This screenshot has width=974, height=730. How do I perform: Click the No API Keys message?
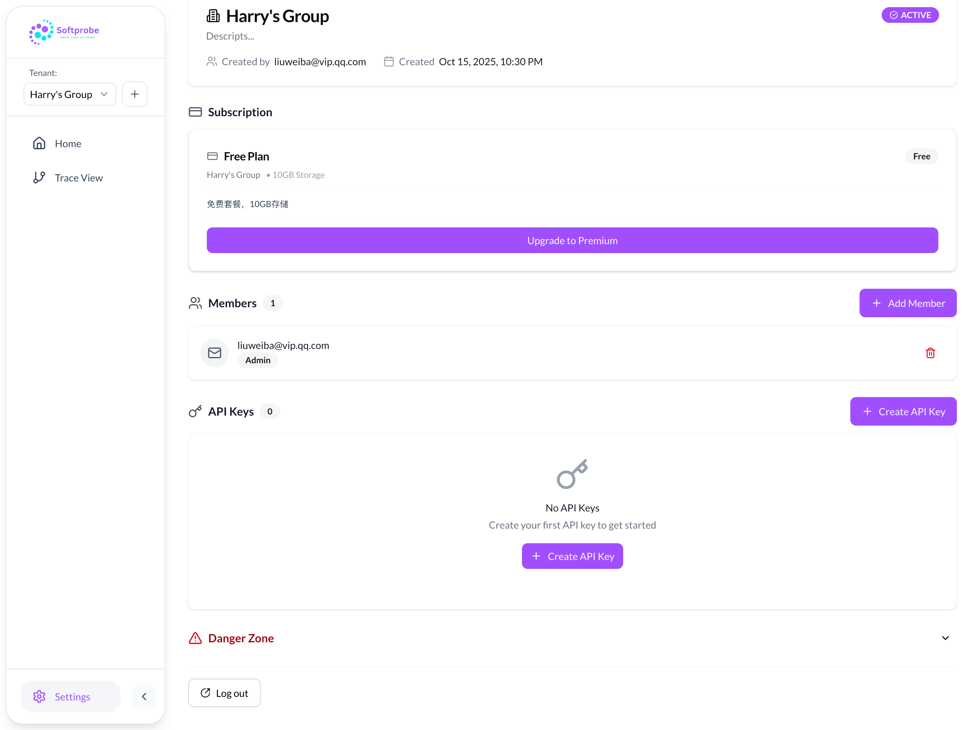click(x=572, y=508)
